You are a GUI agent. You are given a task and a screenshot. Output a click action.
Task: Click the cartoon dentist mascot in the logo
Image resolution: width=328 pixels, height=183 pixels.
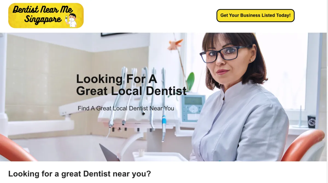click(x=71, y=21)
